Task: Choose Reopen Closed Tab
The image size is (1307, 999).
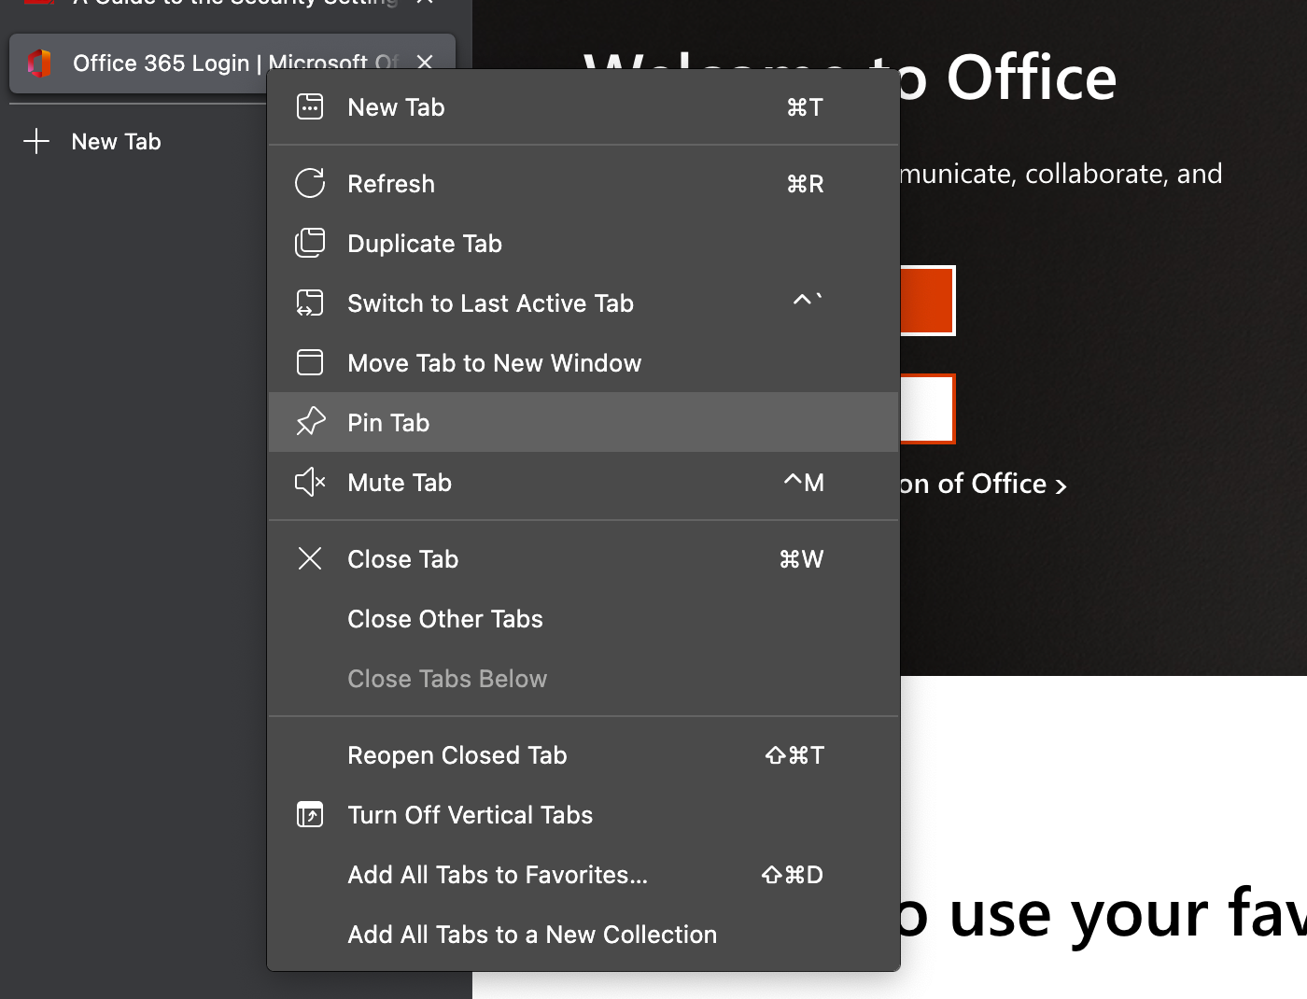Action: 457,755
